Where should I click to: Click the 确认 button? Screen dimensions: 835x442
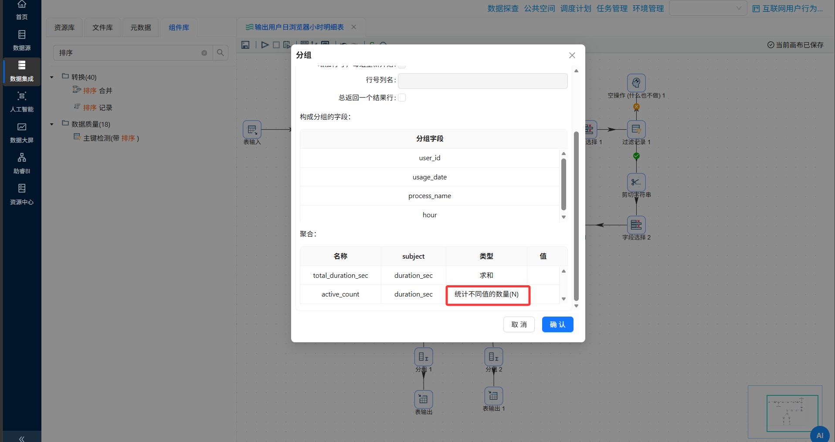[x=557, y=324]
